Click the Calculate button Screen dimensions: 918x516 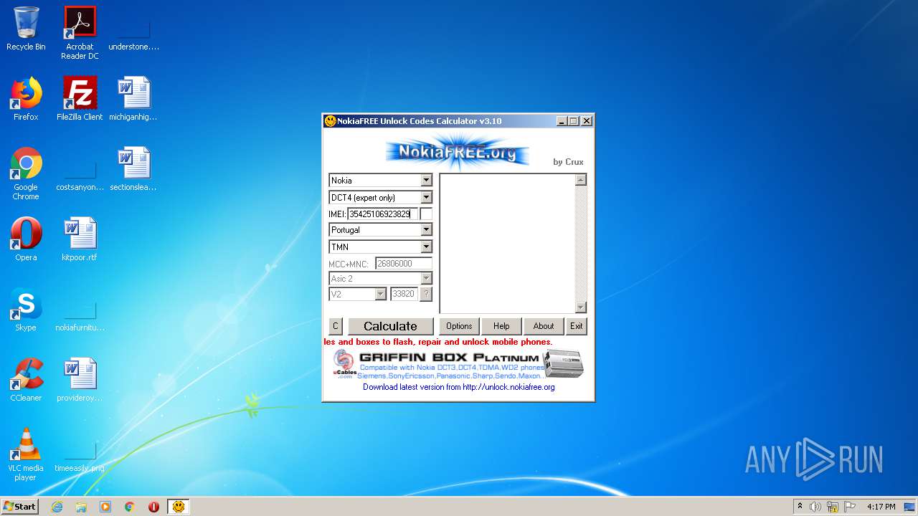390,326
